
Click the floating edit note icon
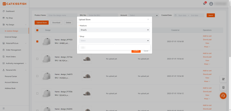(x=223, y=79)
